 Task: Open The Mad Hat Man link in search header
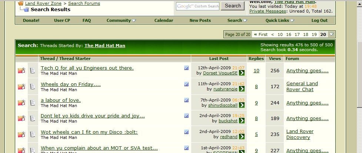pos(105,46)
